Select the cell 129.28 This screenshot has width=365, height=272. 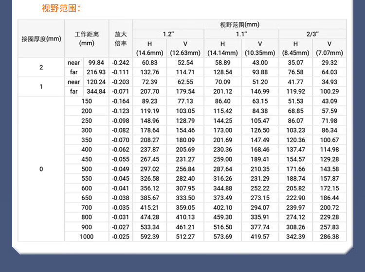pos(329,159)
